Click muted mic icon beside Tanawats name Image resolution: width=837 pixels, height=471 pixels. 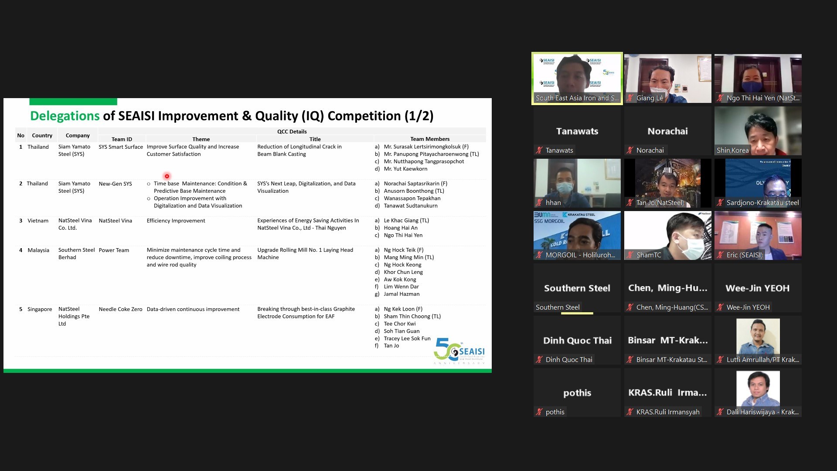539,150
